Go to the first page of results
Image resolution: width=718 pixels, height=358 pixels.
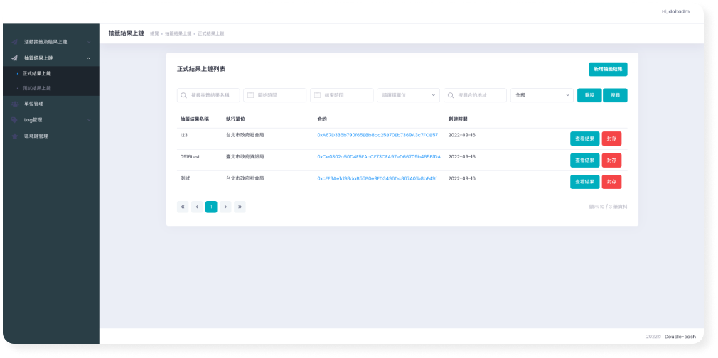coord(183,207)
